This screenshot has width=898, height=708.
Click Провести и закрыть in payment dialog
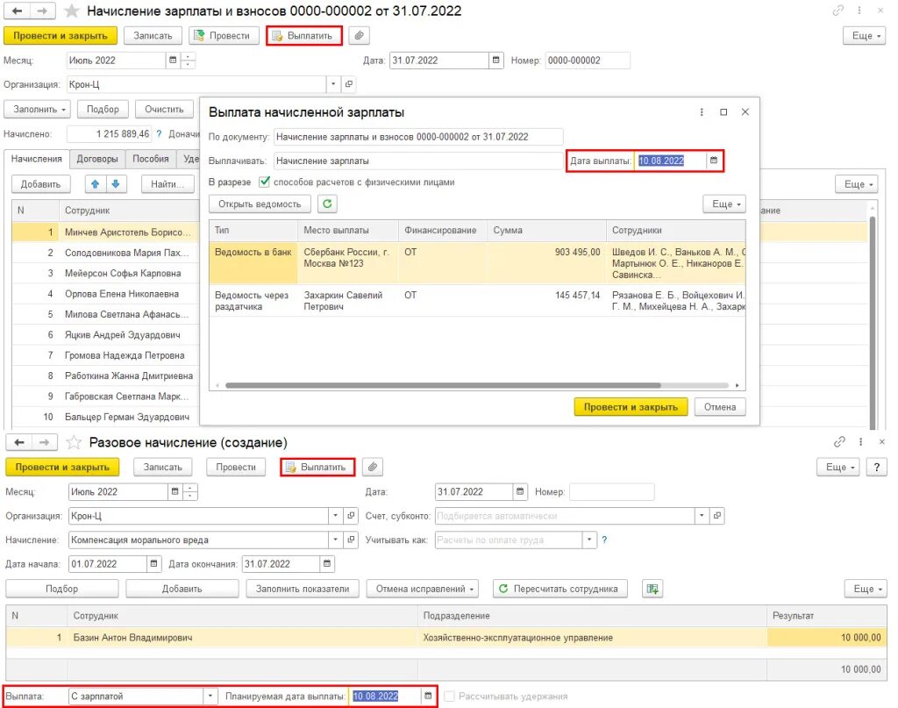tap(631, 407)
